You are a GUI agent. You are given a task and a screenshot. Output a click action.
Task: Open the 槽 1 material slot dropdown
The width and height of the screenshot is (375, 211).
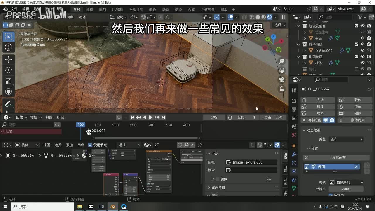click(129, 145)
